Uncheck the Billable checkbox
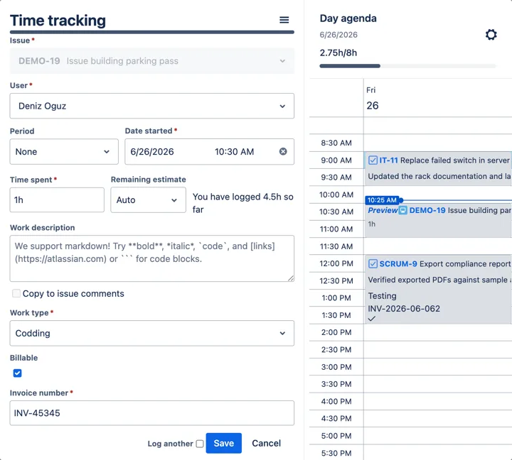The image size is (512, 460). [x=17, y=373]
